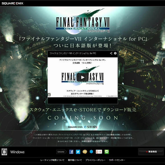
Task: Click the CERO B rating icon in footer
Action: point(4,152)
